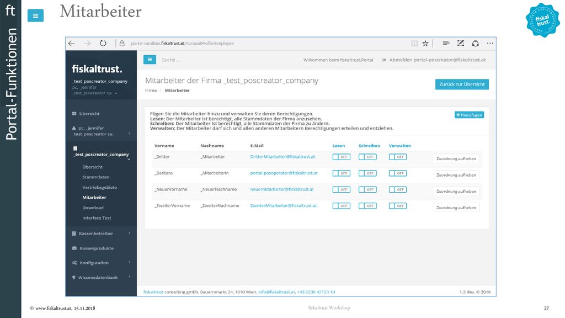Enable Verwalten for _Barbara
The width and height of the screenshot is (565, 318).
click(x=398, y=173)
